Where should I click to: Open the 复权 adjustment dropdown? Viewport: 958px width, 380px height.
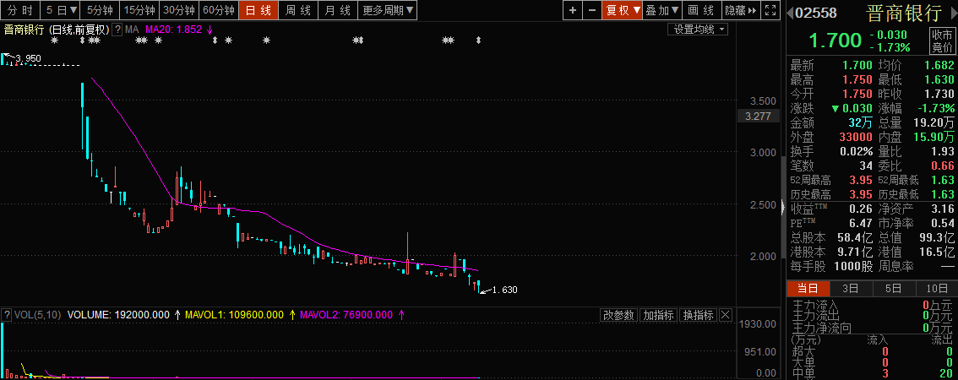pyautogui.click(x=623, y=10)
